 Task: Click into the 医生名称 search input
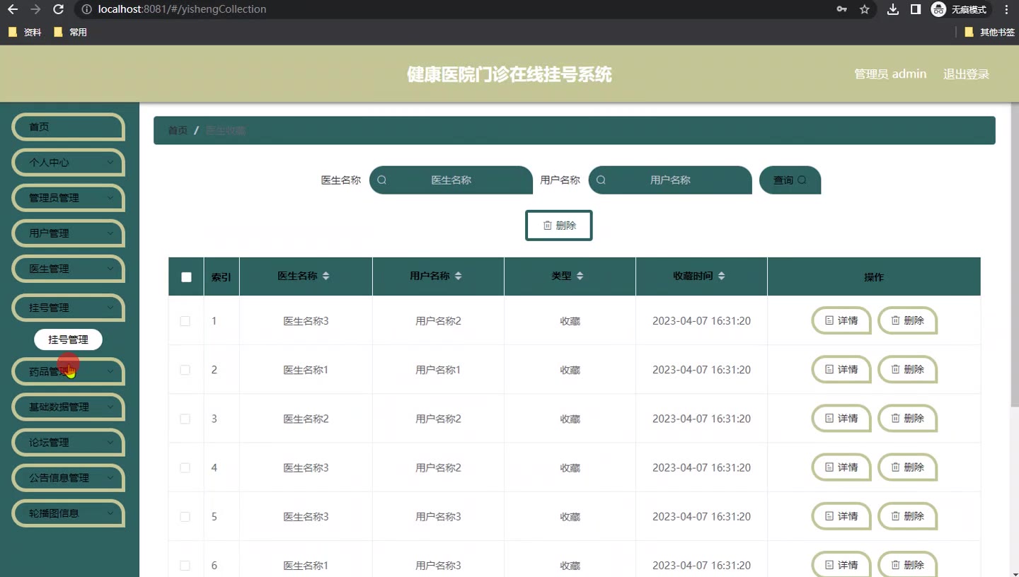pyautogui.click(x=451, y=180)
